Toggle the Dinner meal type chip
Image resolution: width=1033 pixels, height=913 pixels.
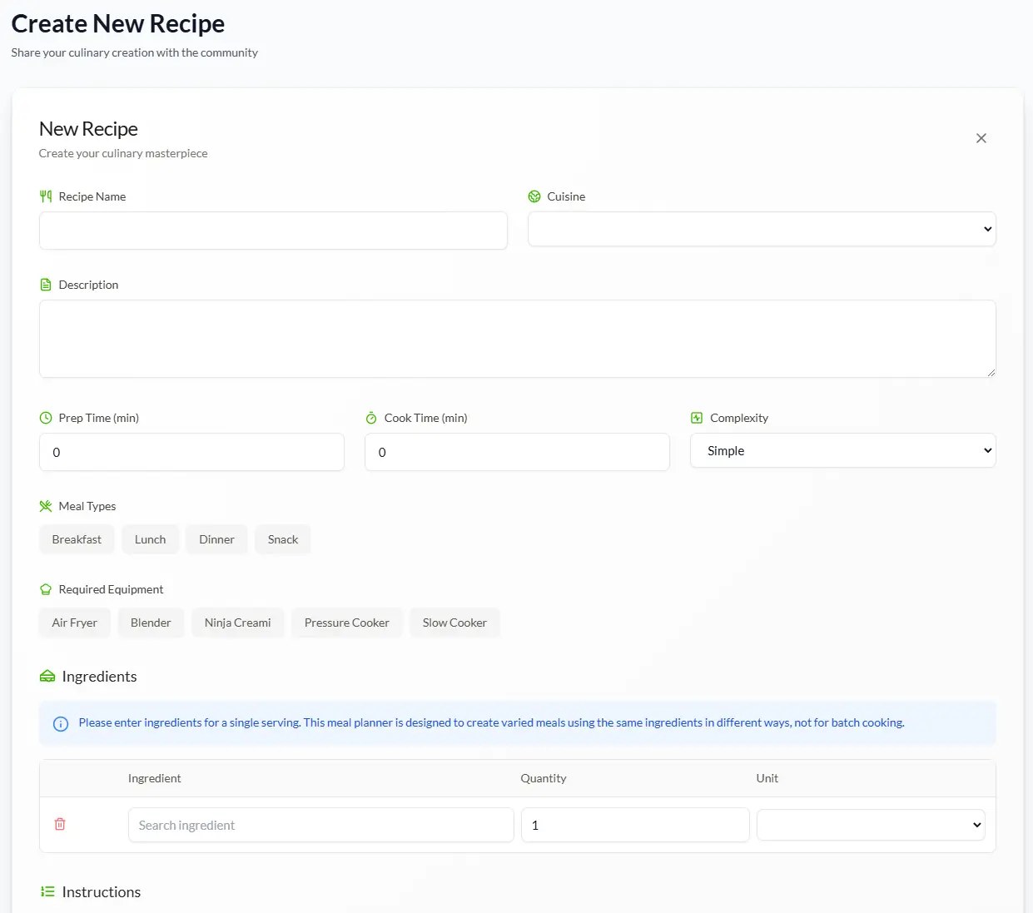tap(216, 539)
